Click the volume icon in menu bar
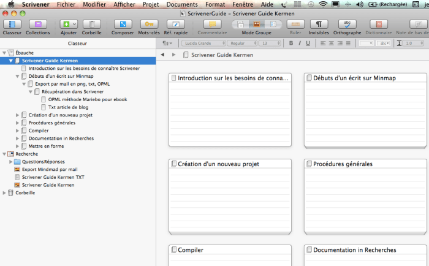The height and width of the screenshot is (266, 429). pyautogui.click(x=360, y=4)
